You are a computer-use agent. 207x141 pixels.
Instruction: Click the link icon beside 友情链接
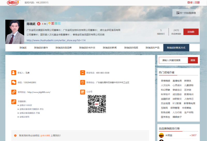(14, 101)
